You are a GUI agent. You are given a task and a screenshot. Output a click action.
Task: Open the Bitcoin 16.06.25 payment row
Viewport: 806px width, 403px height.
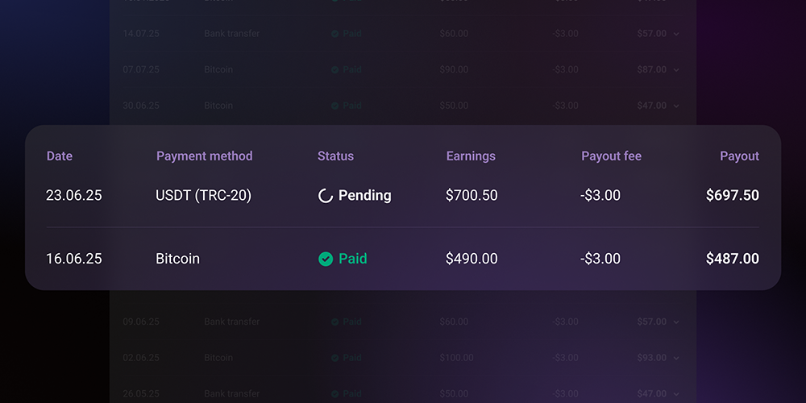[x=402, y=259]
